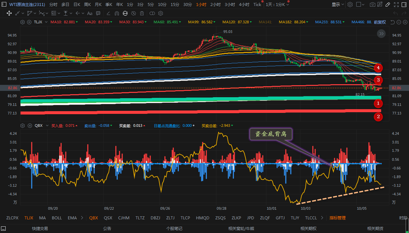
Task: Open the full-screen expand icon
Action: point(396,5)
